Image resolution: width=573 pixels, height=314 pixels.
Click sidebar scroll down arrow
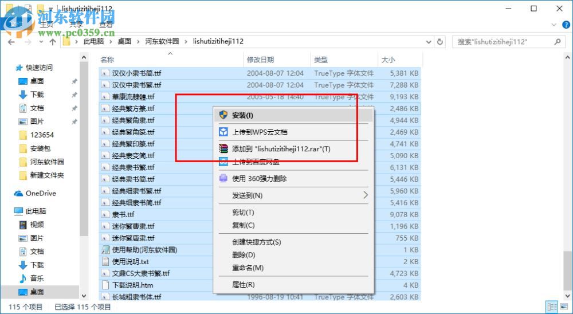(84, 296)
